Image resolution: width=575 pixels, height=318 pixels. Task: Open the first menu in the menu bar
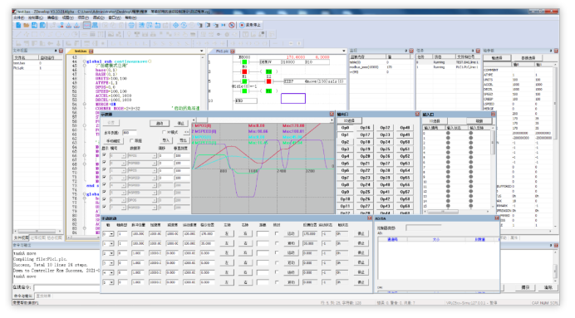tap(19, 17)
